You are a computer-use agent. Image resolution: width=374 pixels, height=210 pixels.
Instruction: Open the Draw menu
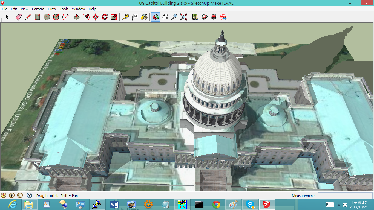(x=52, y=9)
